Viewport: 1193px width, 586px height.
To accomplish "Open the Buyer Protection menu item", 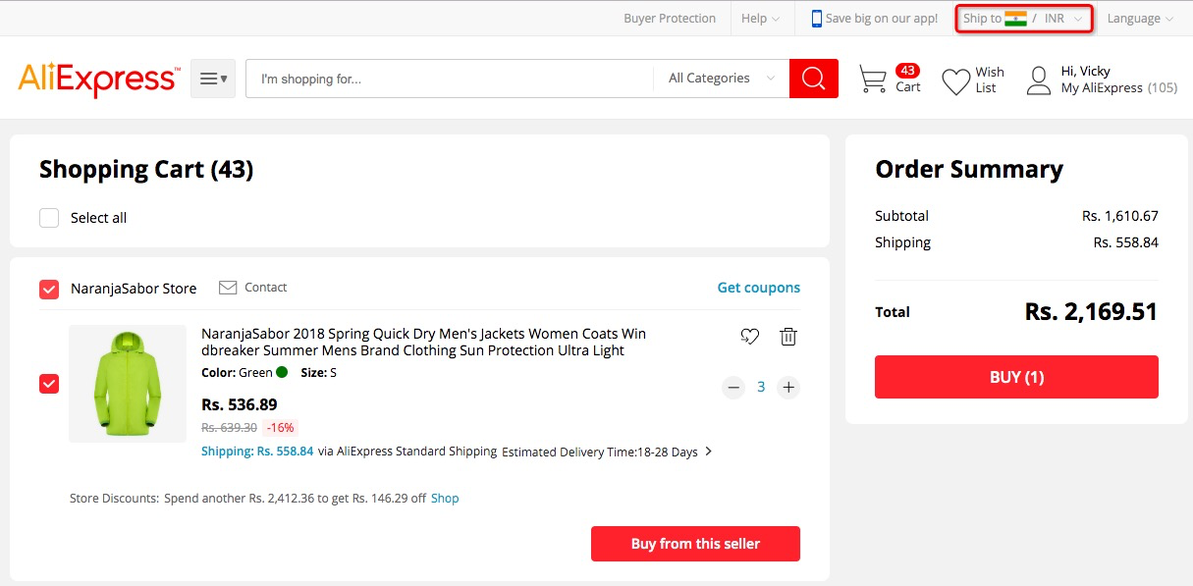I will click(671, 19).
